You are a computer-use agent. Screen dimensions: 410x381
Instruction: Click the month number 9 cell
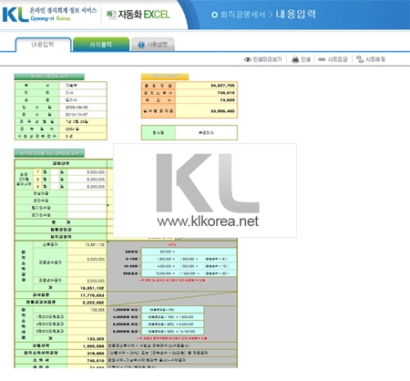pos(37,187)
